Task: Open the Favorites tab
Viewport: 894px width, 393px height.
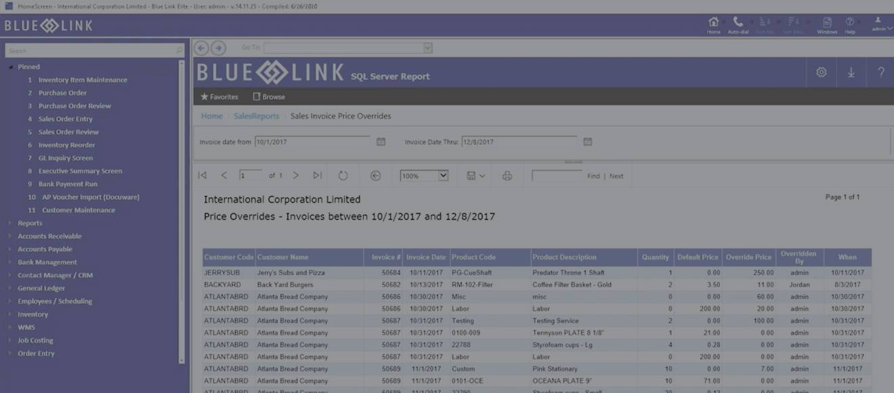Action: pos(219,97)
